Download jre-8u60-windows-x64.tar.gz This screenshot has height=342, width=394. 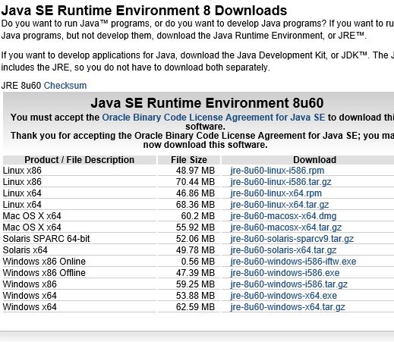pyautogui.click(x=288, y=307)
